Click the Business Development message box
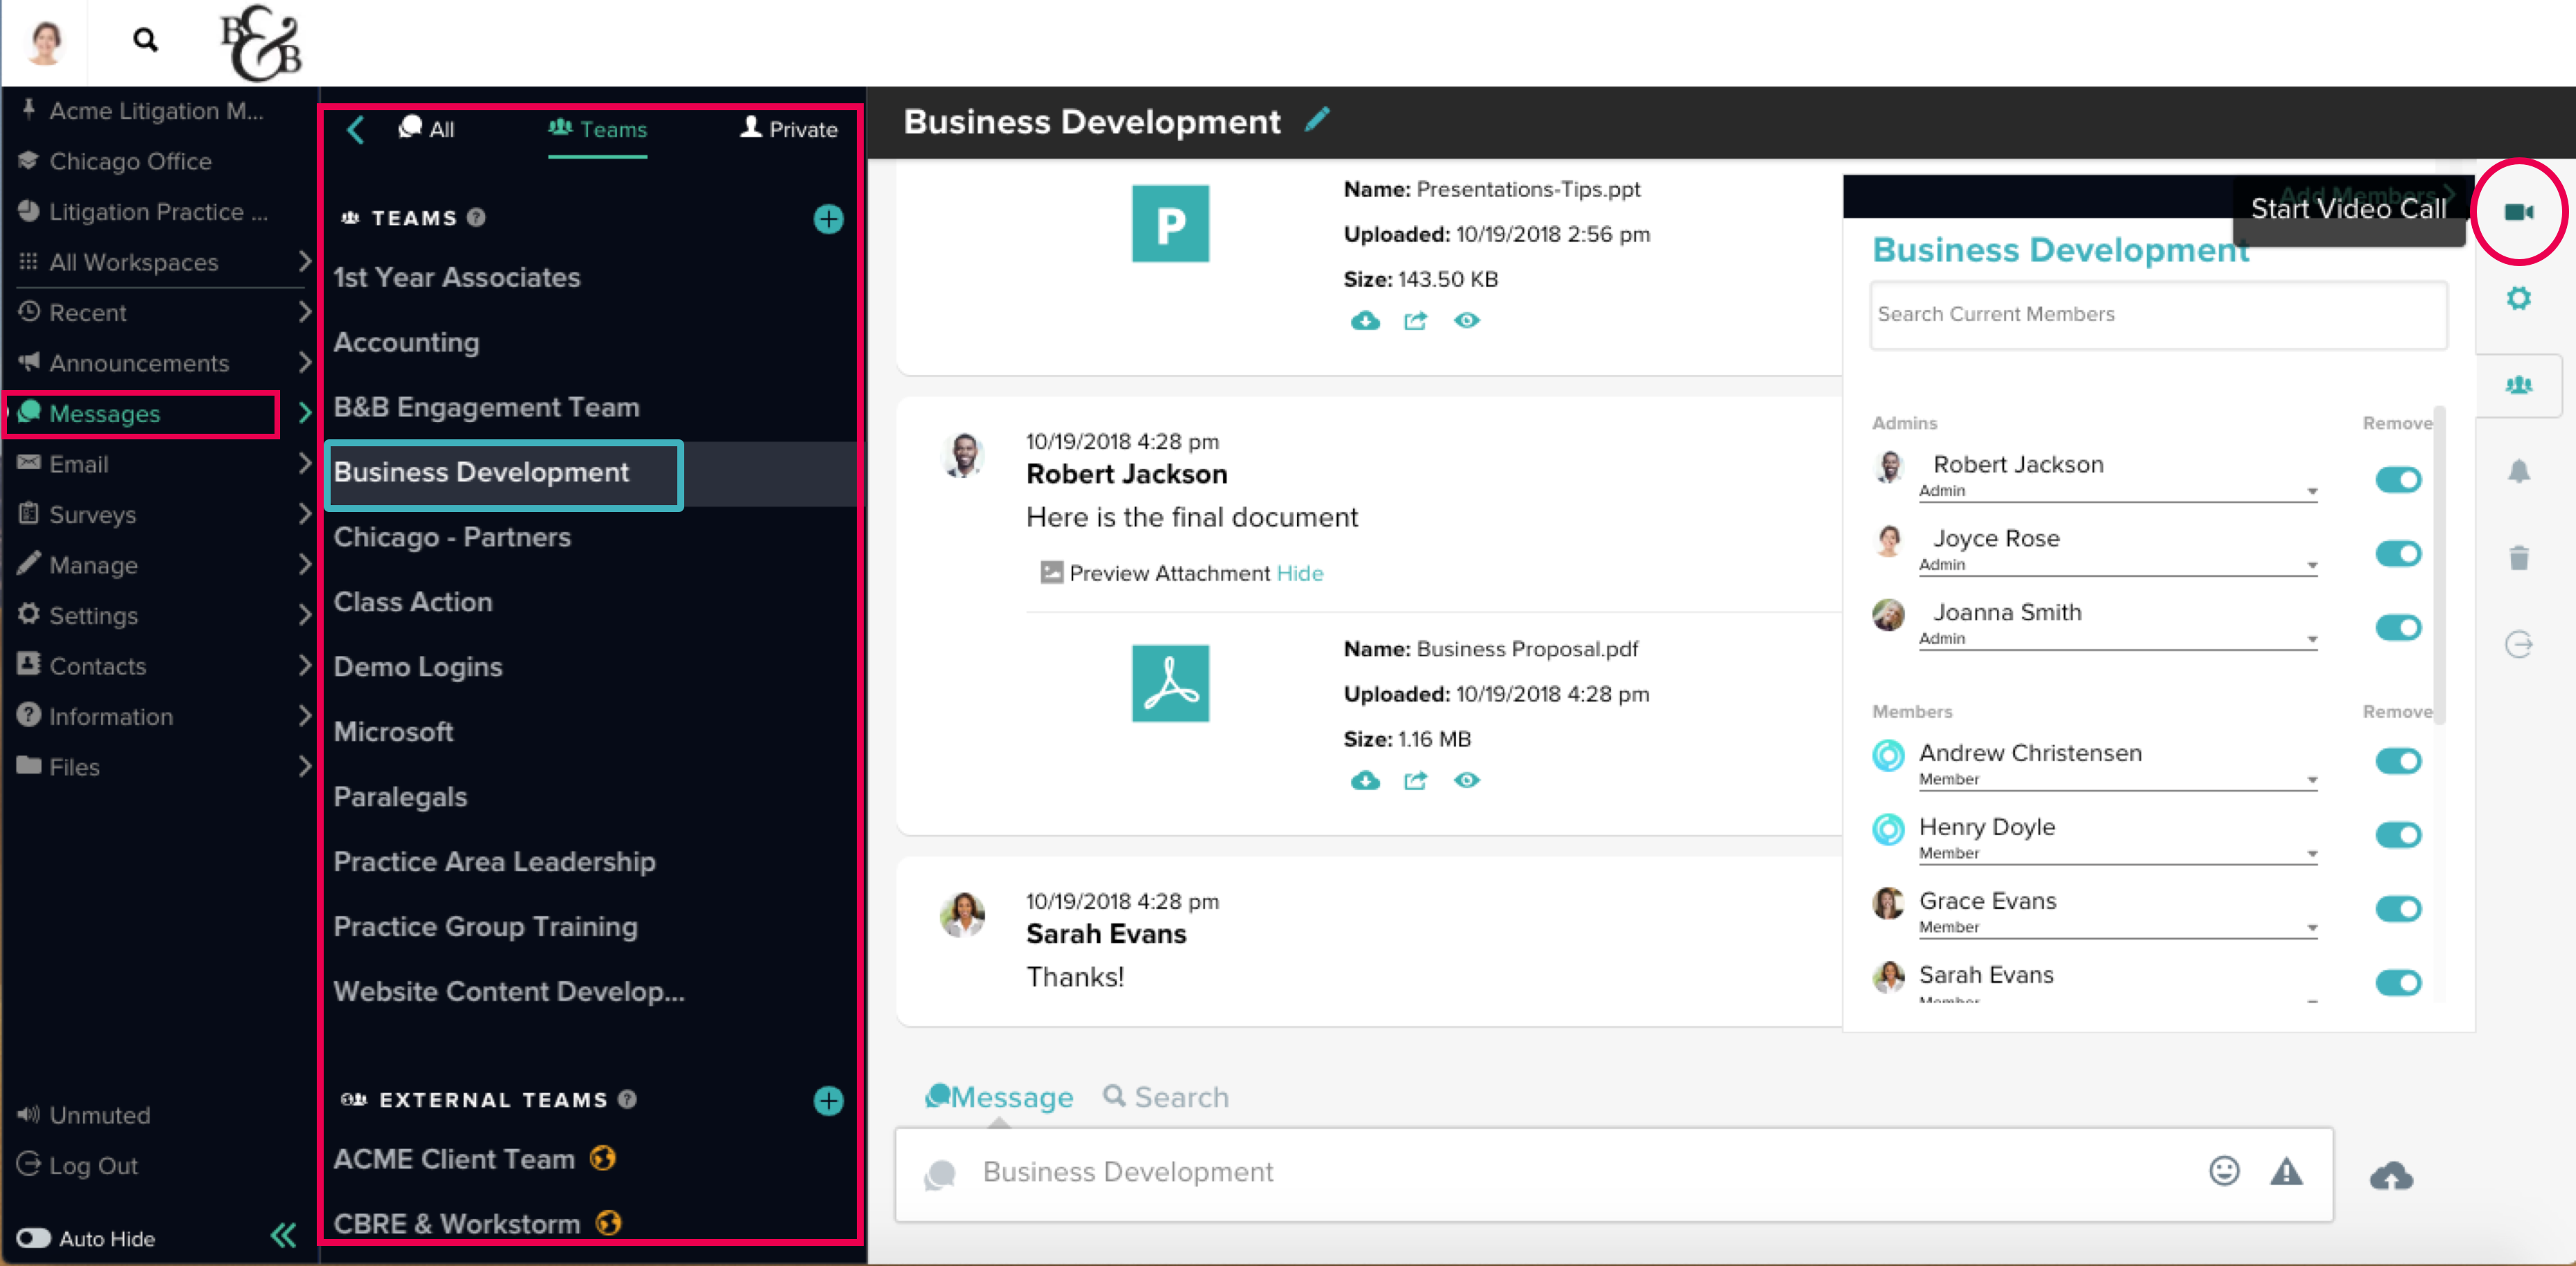This screenshot has height=1266, width=2576. point(1613,1173)
